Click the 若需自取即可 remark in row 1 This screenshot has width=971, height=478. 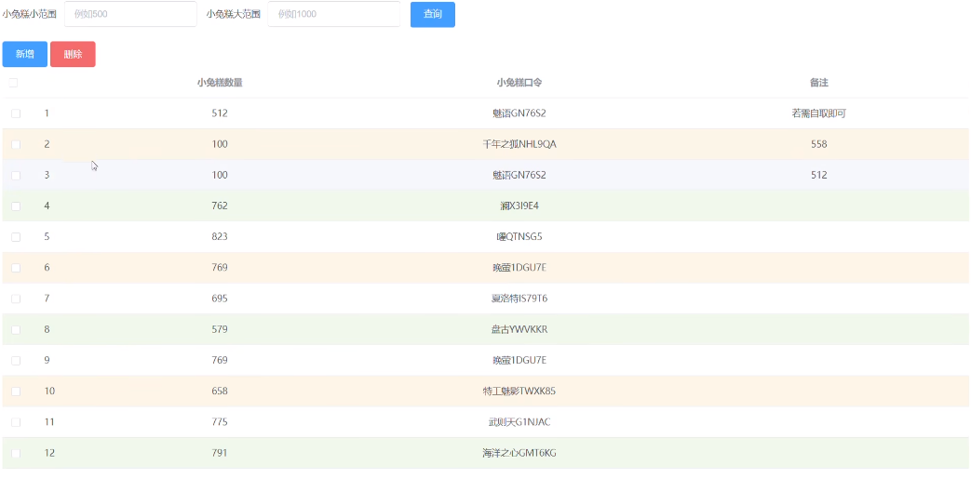[818, 113]
